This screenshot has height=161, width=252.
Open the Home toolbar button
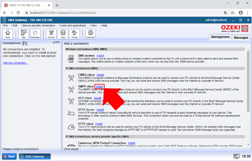(x=8, y=34)
